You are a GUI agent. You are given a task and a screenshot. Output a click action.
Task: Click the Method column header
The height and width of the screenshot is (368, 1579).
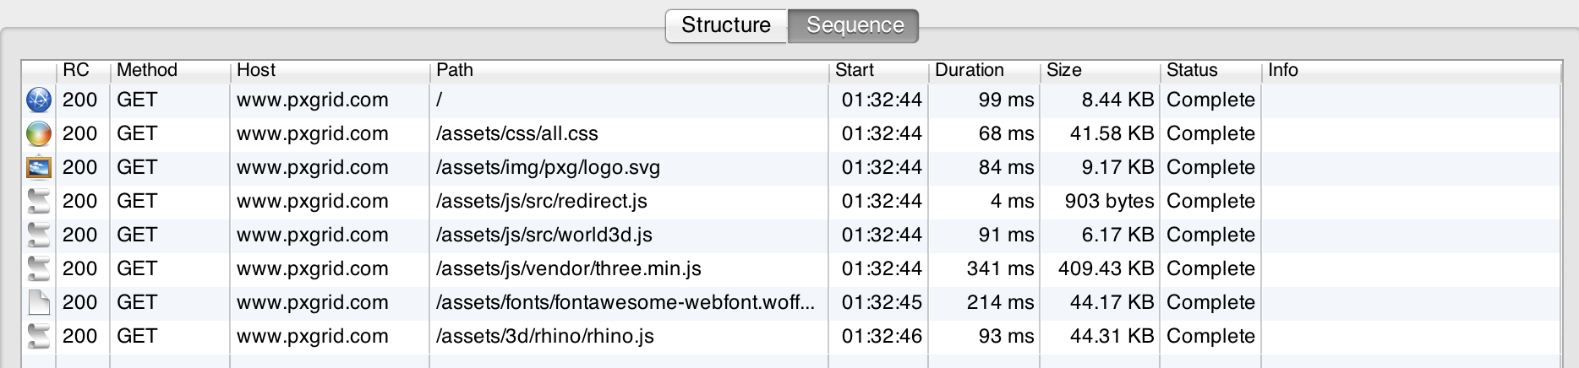(170, 70)
